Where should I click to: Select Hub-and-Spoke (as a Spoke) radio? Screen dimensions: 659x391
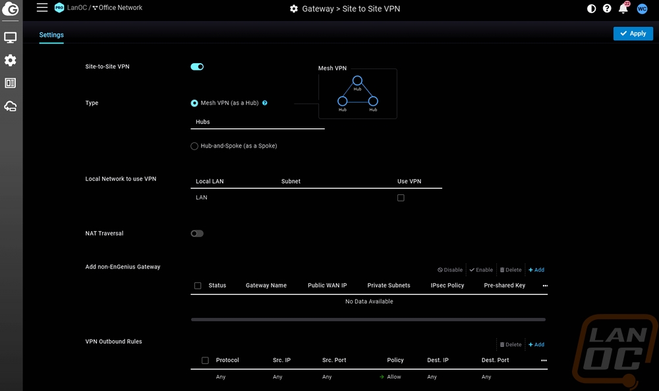[194, 146]
